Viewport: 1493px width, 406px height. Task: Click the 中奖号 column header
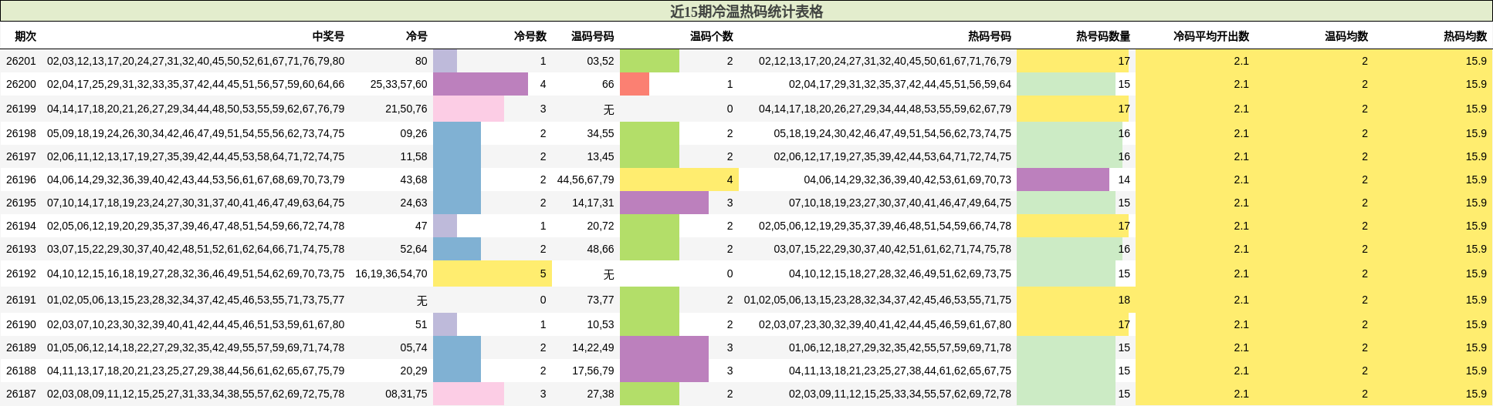[x=328, y=36]
